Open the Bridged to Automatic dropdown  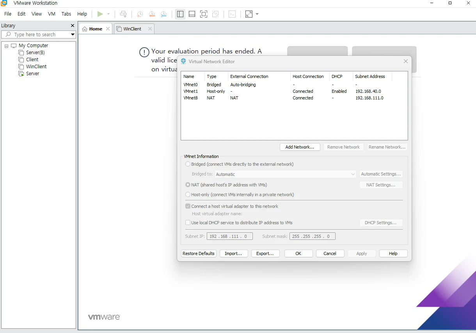(x=286, y=174)
